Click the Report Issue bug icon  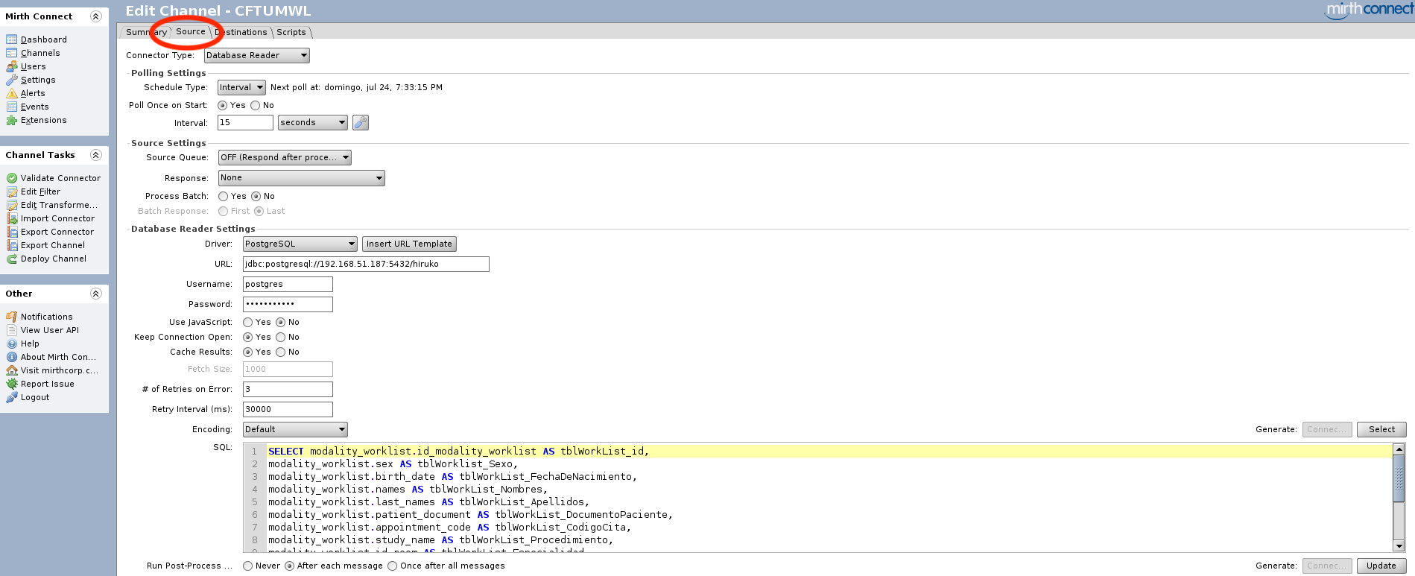click(12, 384)
